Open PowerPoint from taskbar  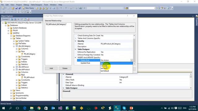(x=131, y=108)
